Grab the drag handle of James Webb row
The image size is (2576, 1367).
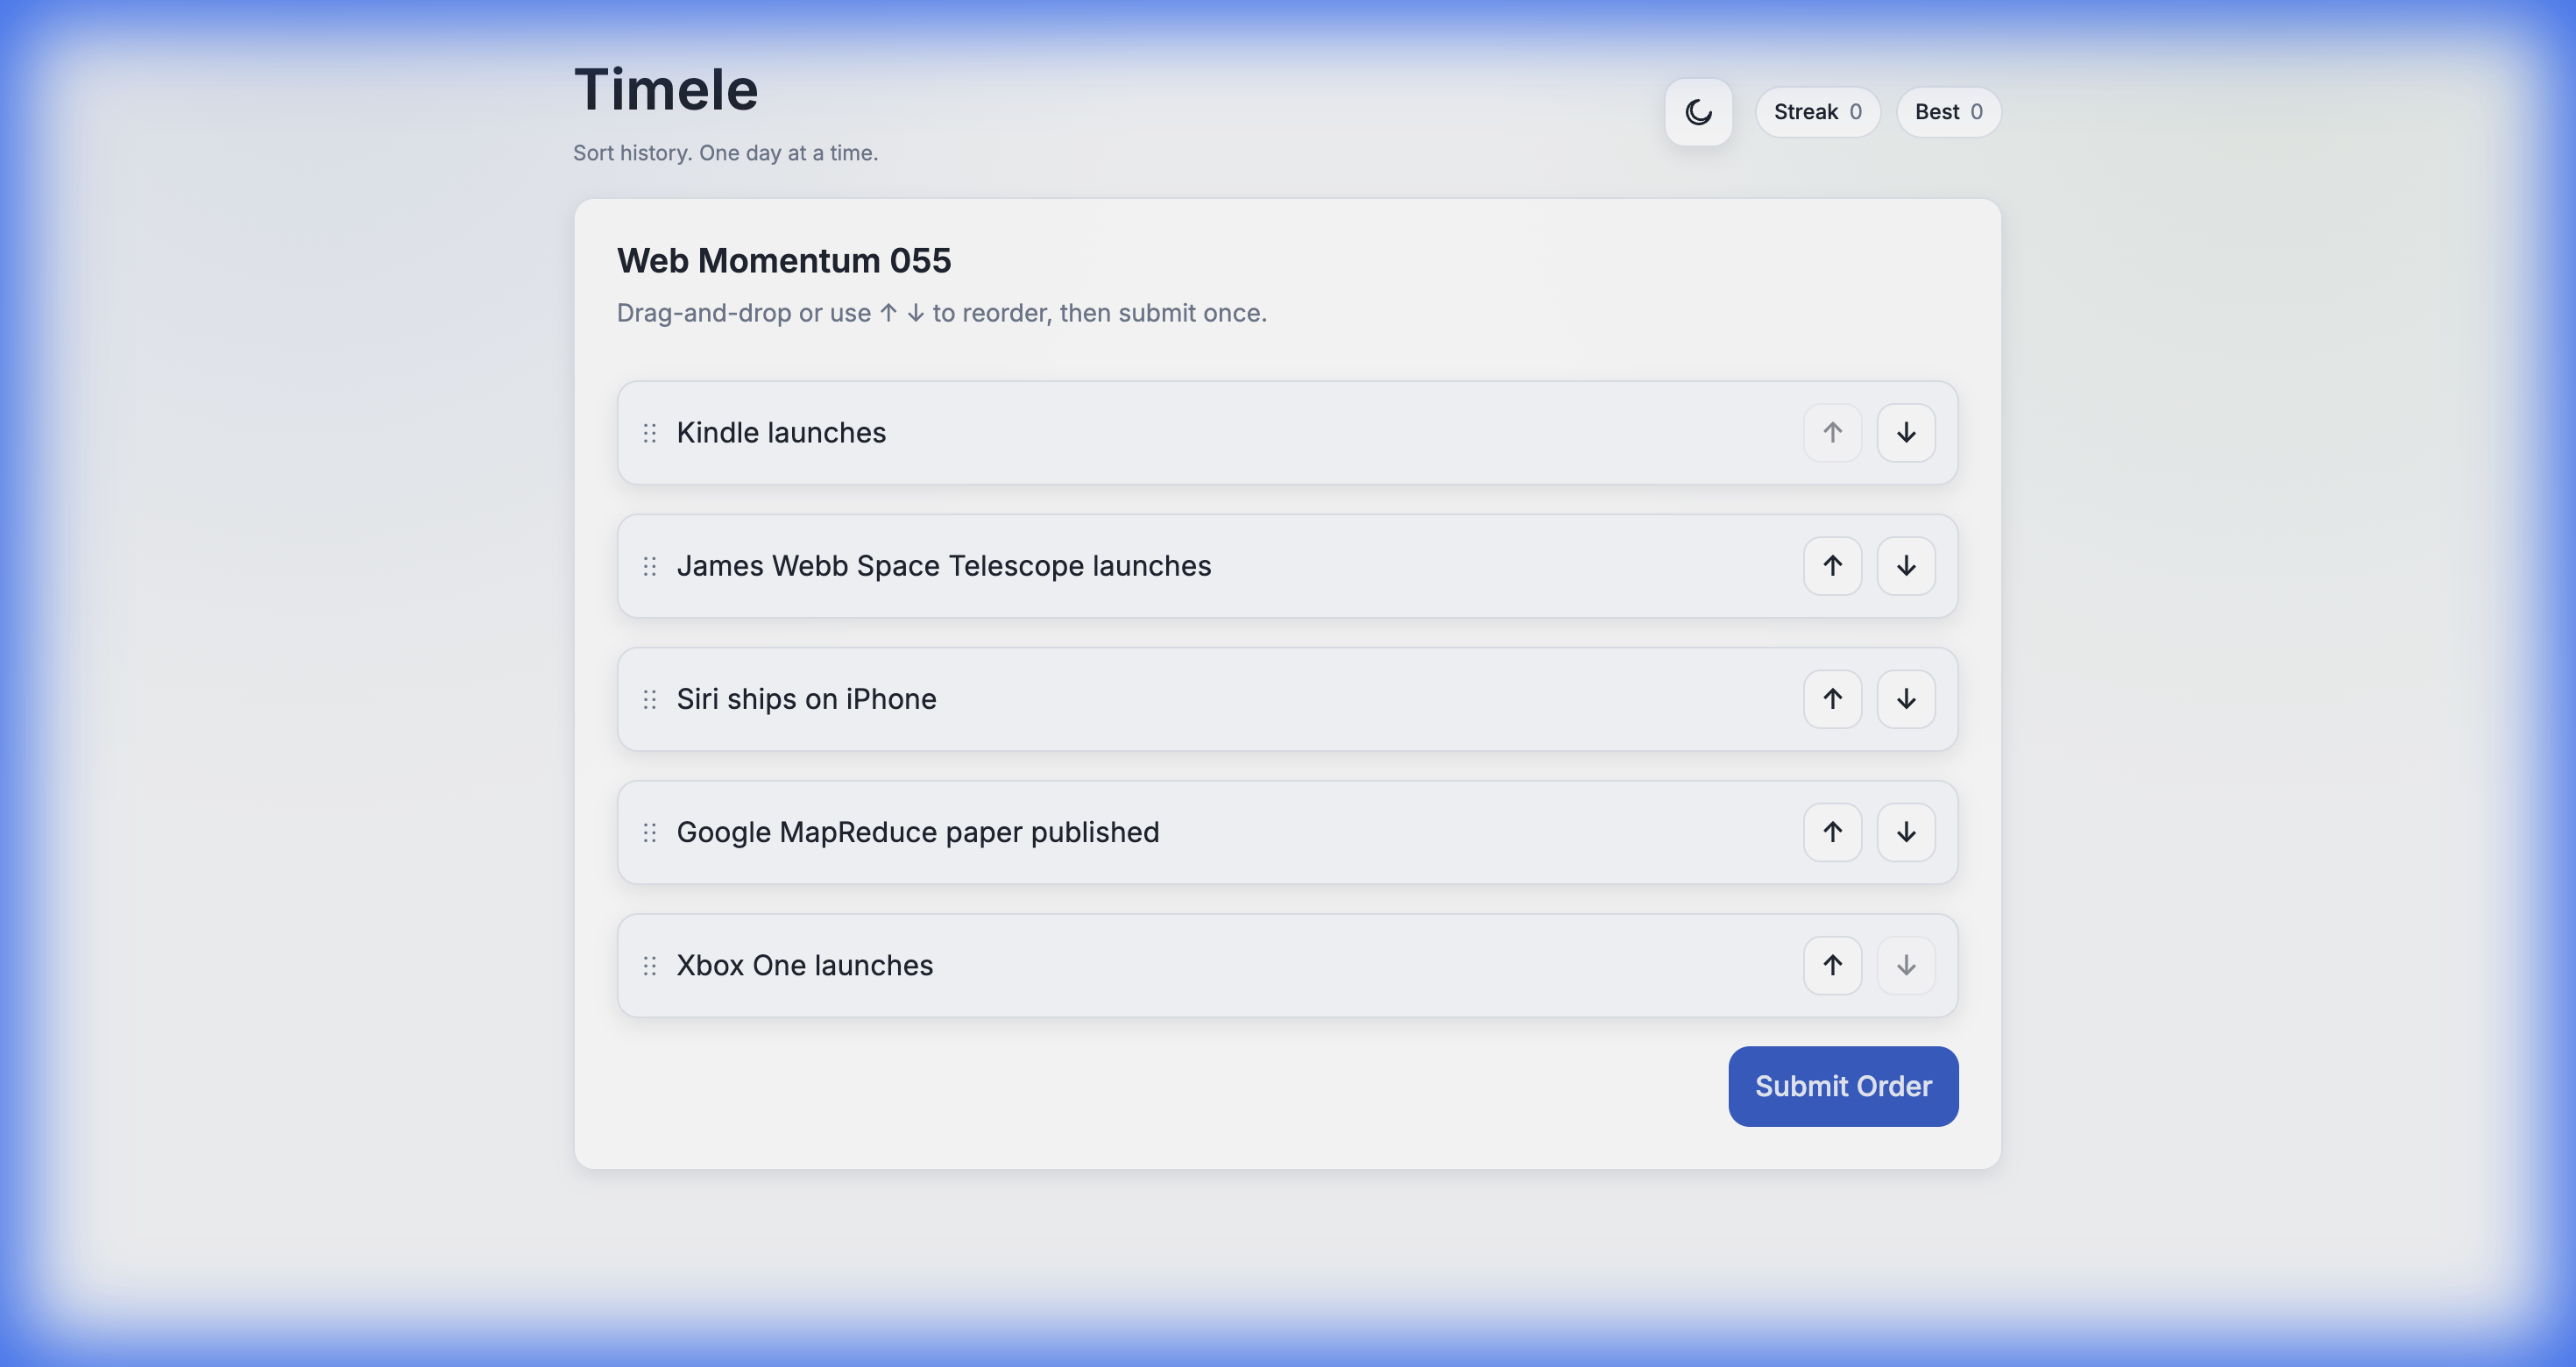point(650,566)
